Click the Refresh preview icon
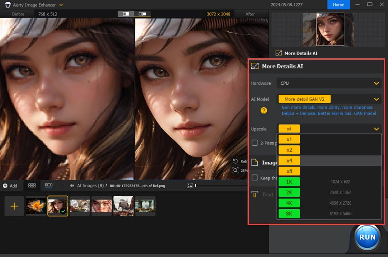 (235, 161)
